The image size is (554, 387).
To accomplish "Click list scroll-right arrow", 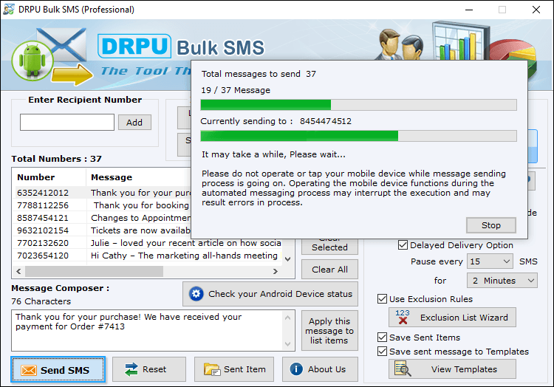I will [276, 271].
